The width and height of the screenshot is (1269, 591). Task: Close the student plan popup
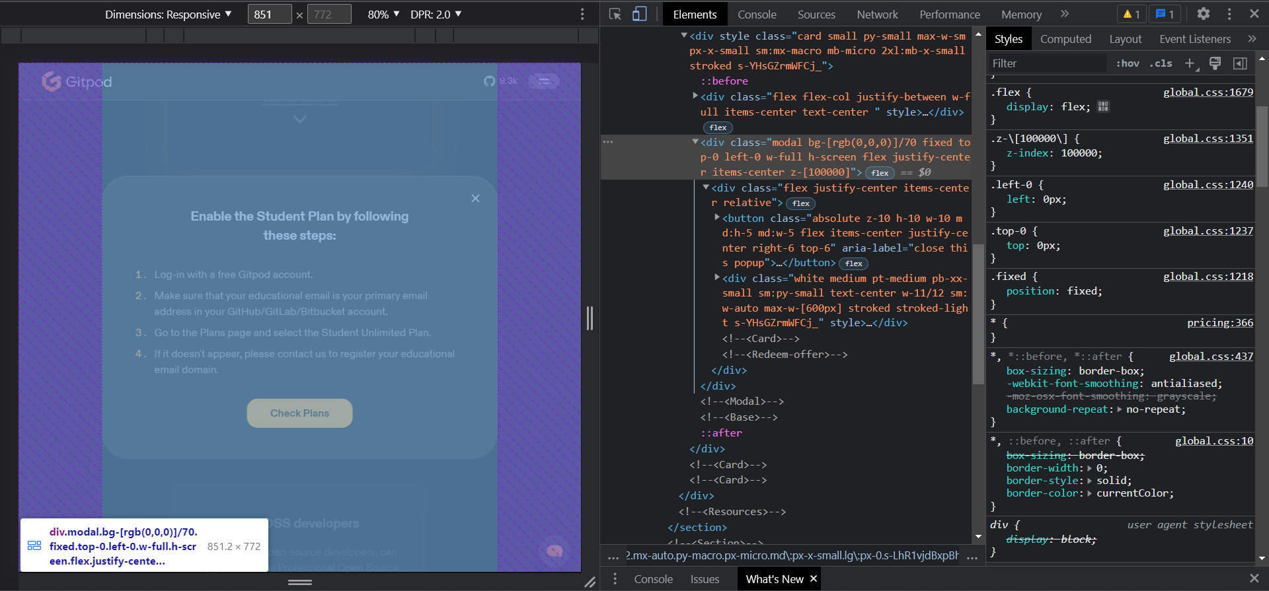[475, 198]
